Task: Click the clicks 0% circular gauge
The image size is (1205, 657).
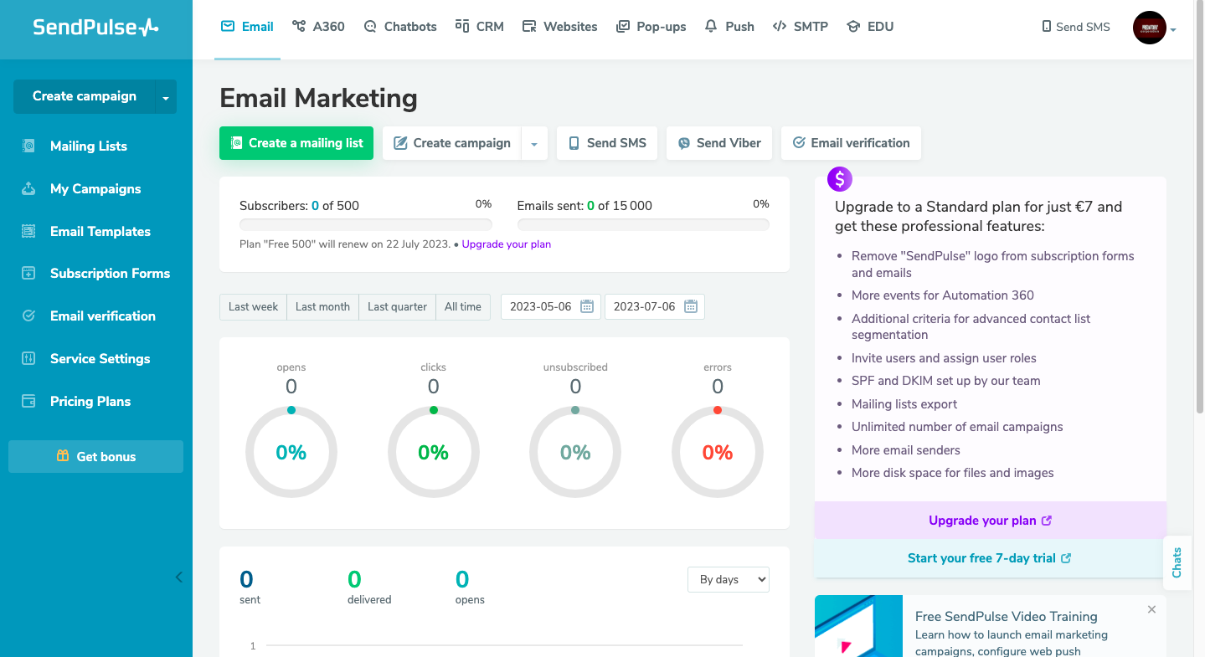Action: click(x=434, y=452)
